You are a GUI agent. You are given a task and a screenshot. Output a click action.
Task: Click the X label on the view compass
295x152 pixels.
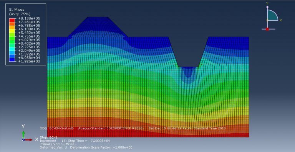click(x=280, y=20)
